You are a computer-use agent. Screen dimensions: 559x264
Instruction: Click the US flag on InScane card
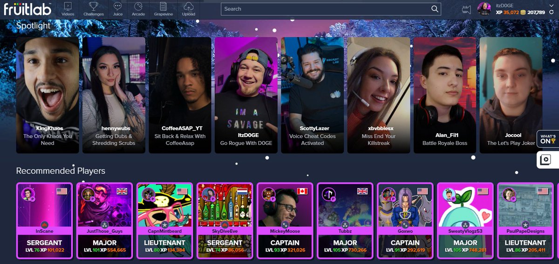[62, 191]
